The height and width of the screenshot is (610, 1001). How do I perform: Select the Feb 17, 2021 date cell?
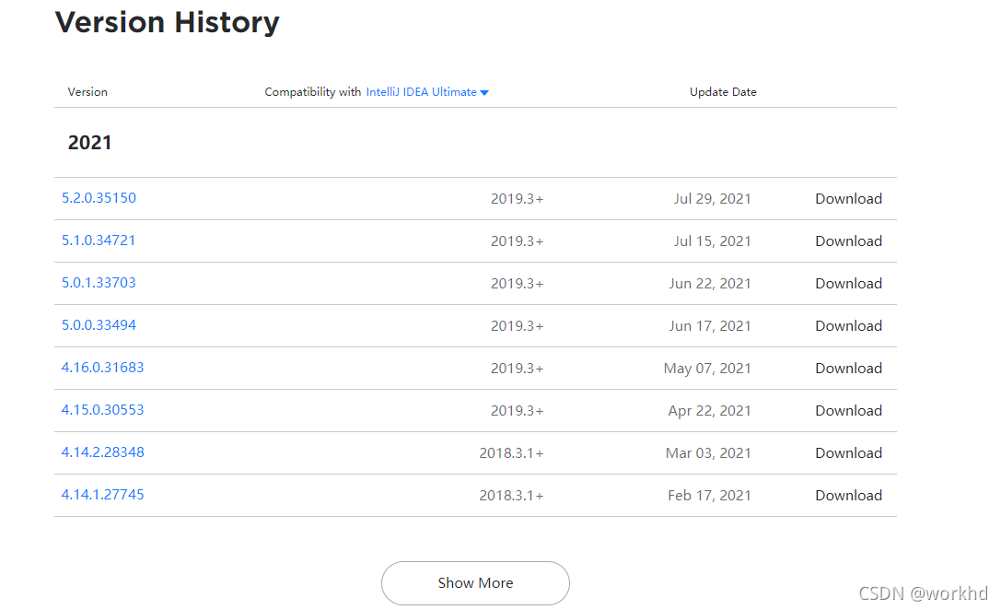click(x=709, y=495)
